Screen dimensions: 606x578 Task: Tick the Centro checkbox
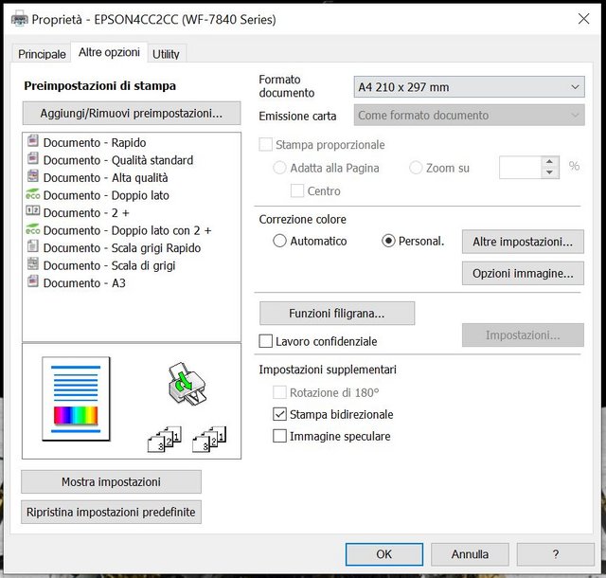pos(296,190)
